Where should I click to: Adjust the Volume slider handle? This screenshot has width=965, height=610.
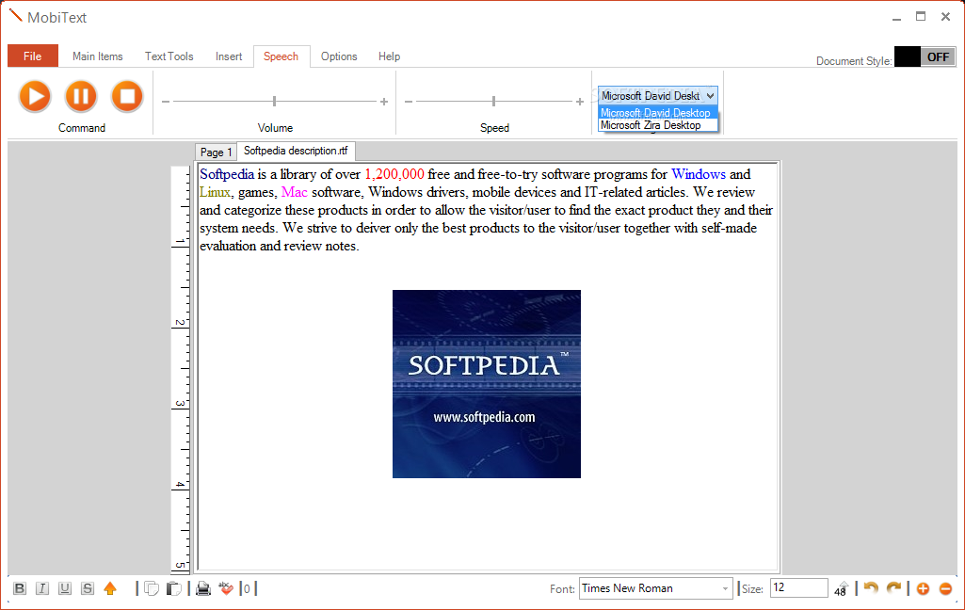[275, 101]
